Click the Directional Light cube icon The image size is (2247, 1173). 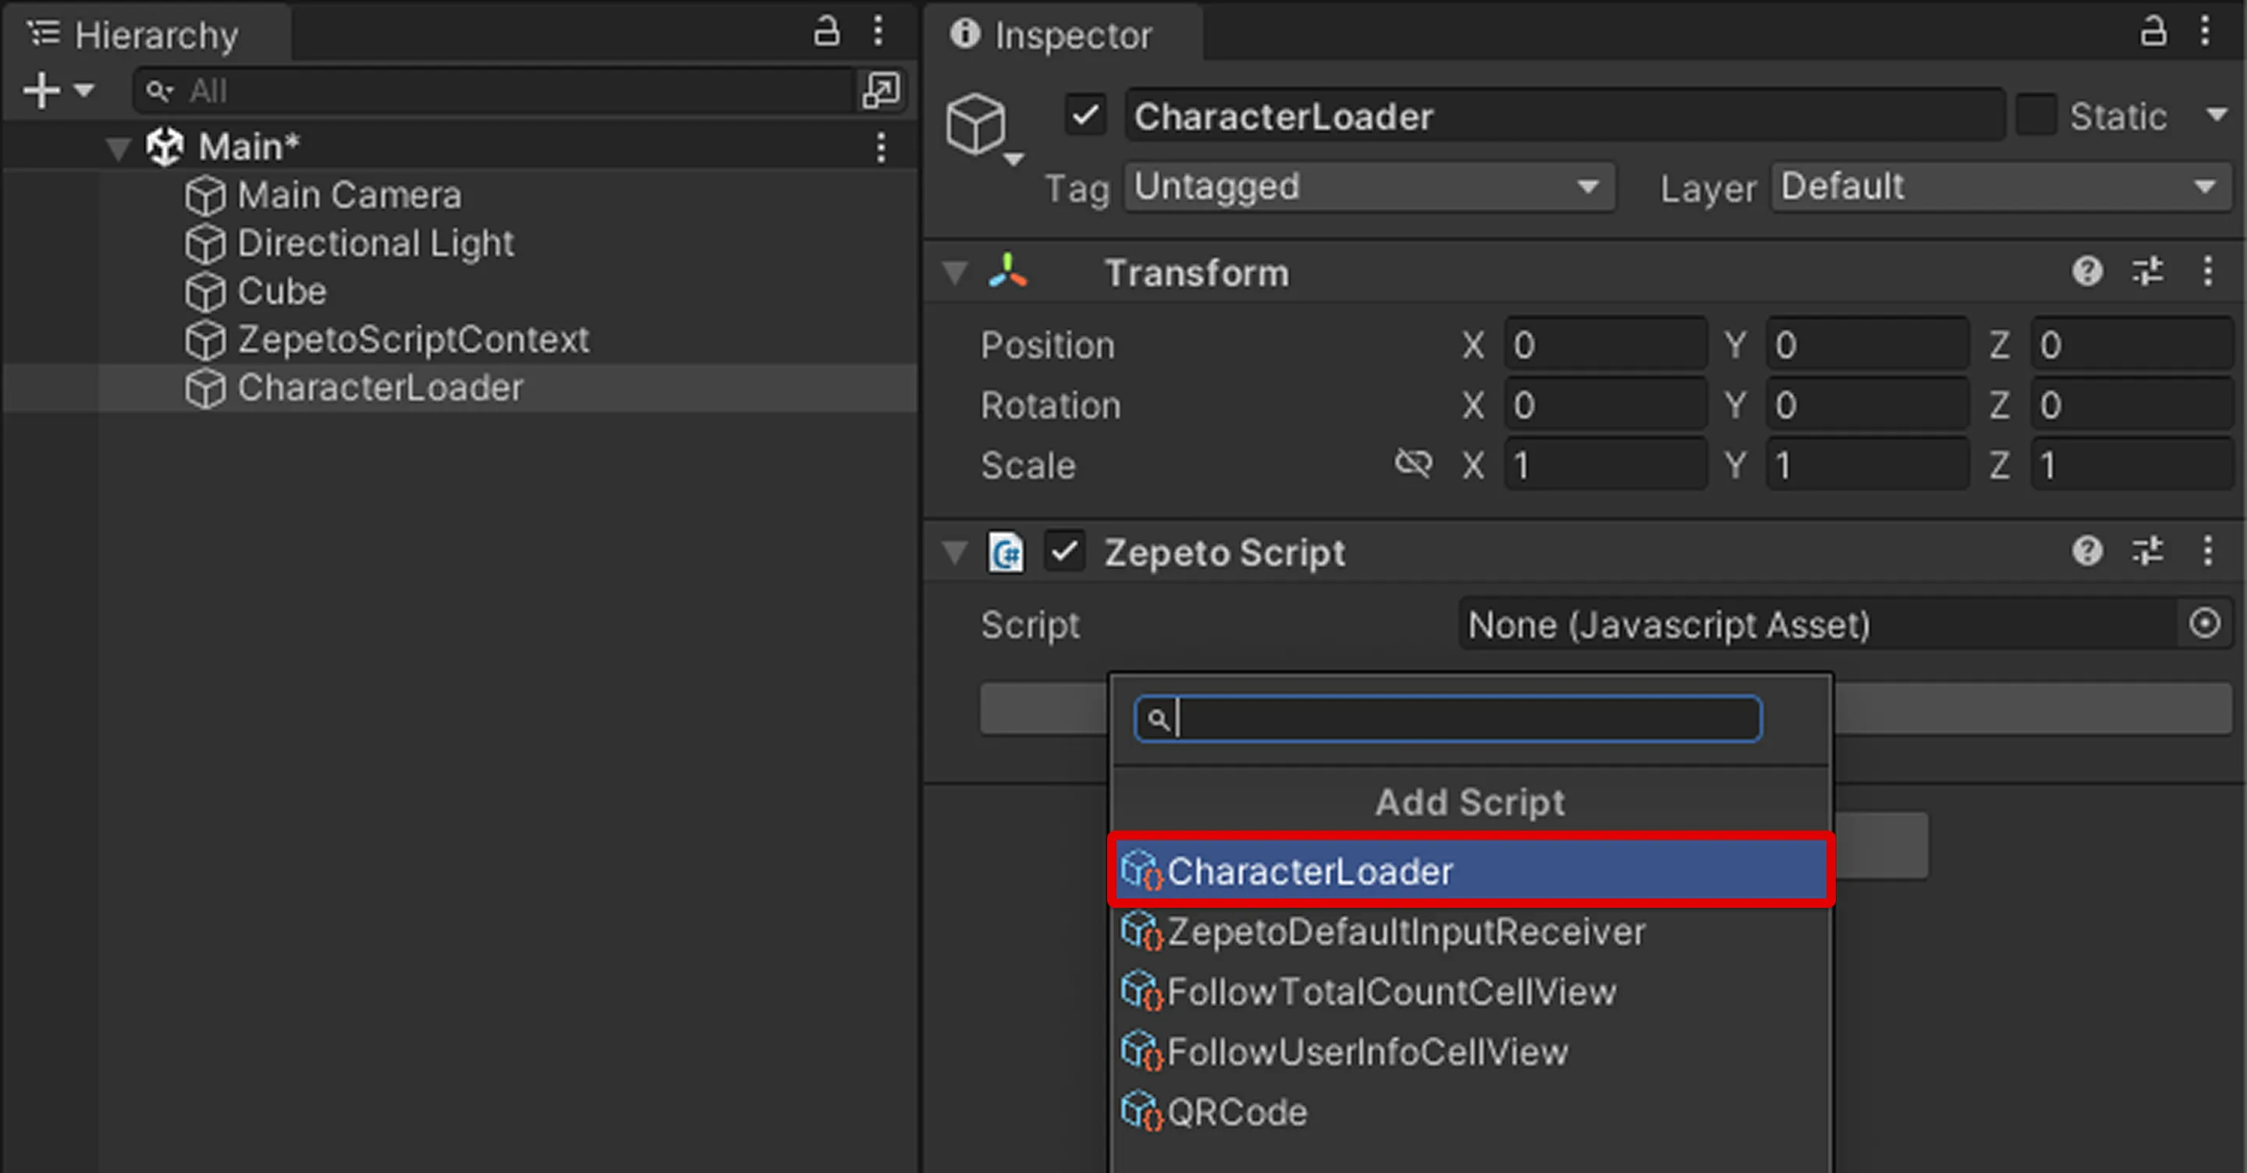click(205, 243)
